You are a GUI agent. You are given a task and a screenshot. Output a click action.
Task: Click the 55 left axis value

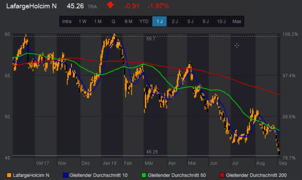coord(7,75)
